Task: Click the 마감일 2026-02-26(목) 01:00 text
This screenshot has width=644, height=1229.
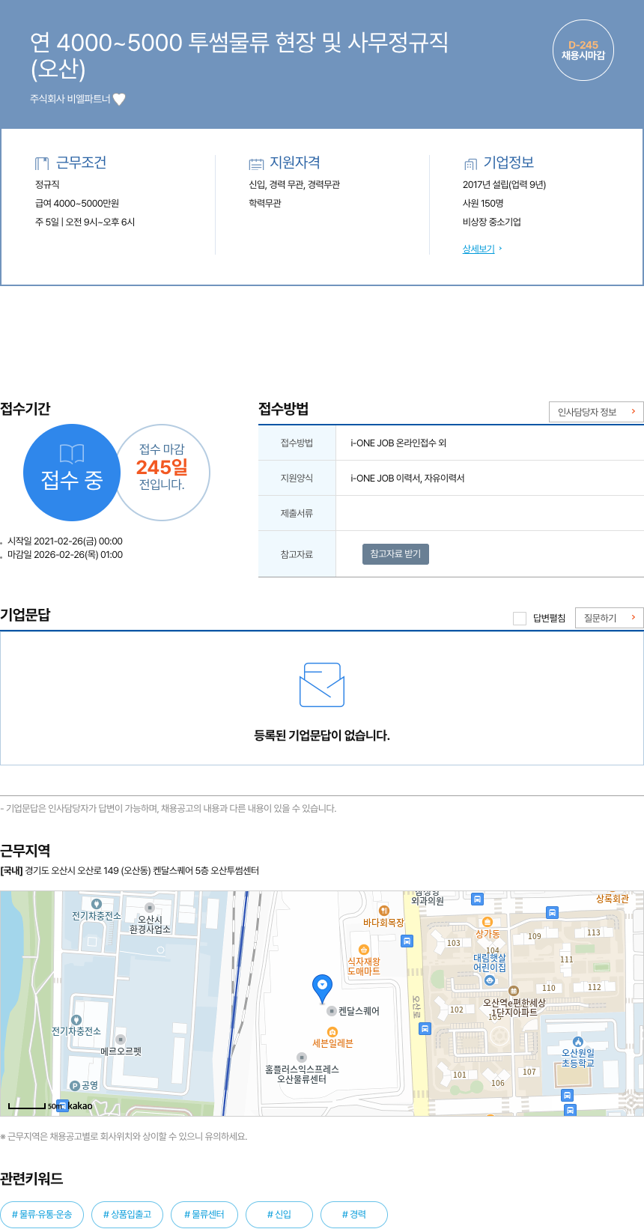Action: pyautogui.click(x=65, y=555)
